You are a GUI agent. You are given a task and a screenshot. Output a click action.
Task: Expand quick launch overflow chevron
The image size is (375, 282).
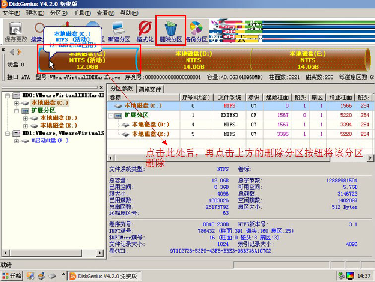(63, 274)
